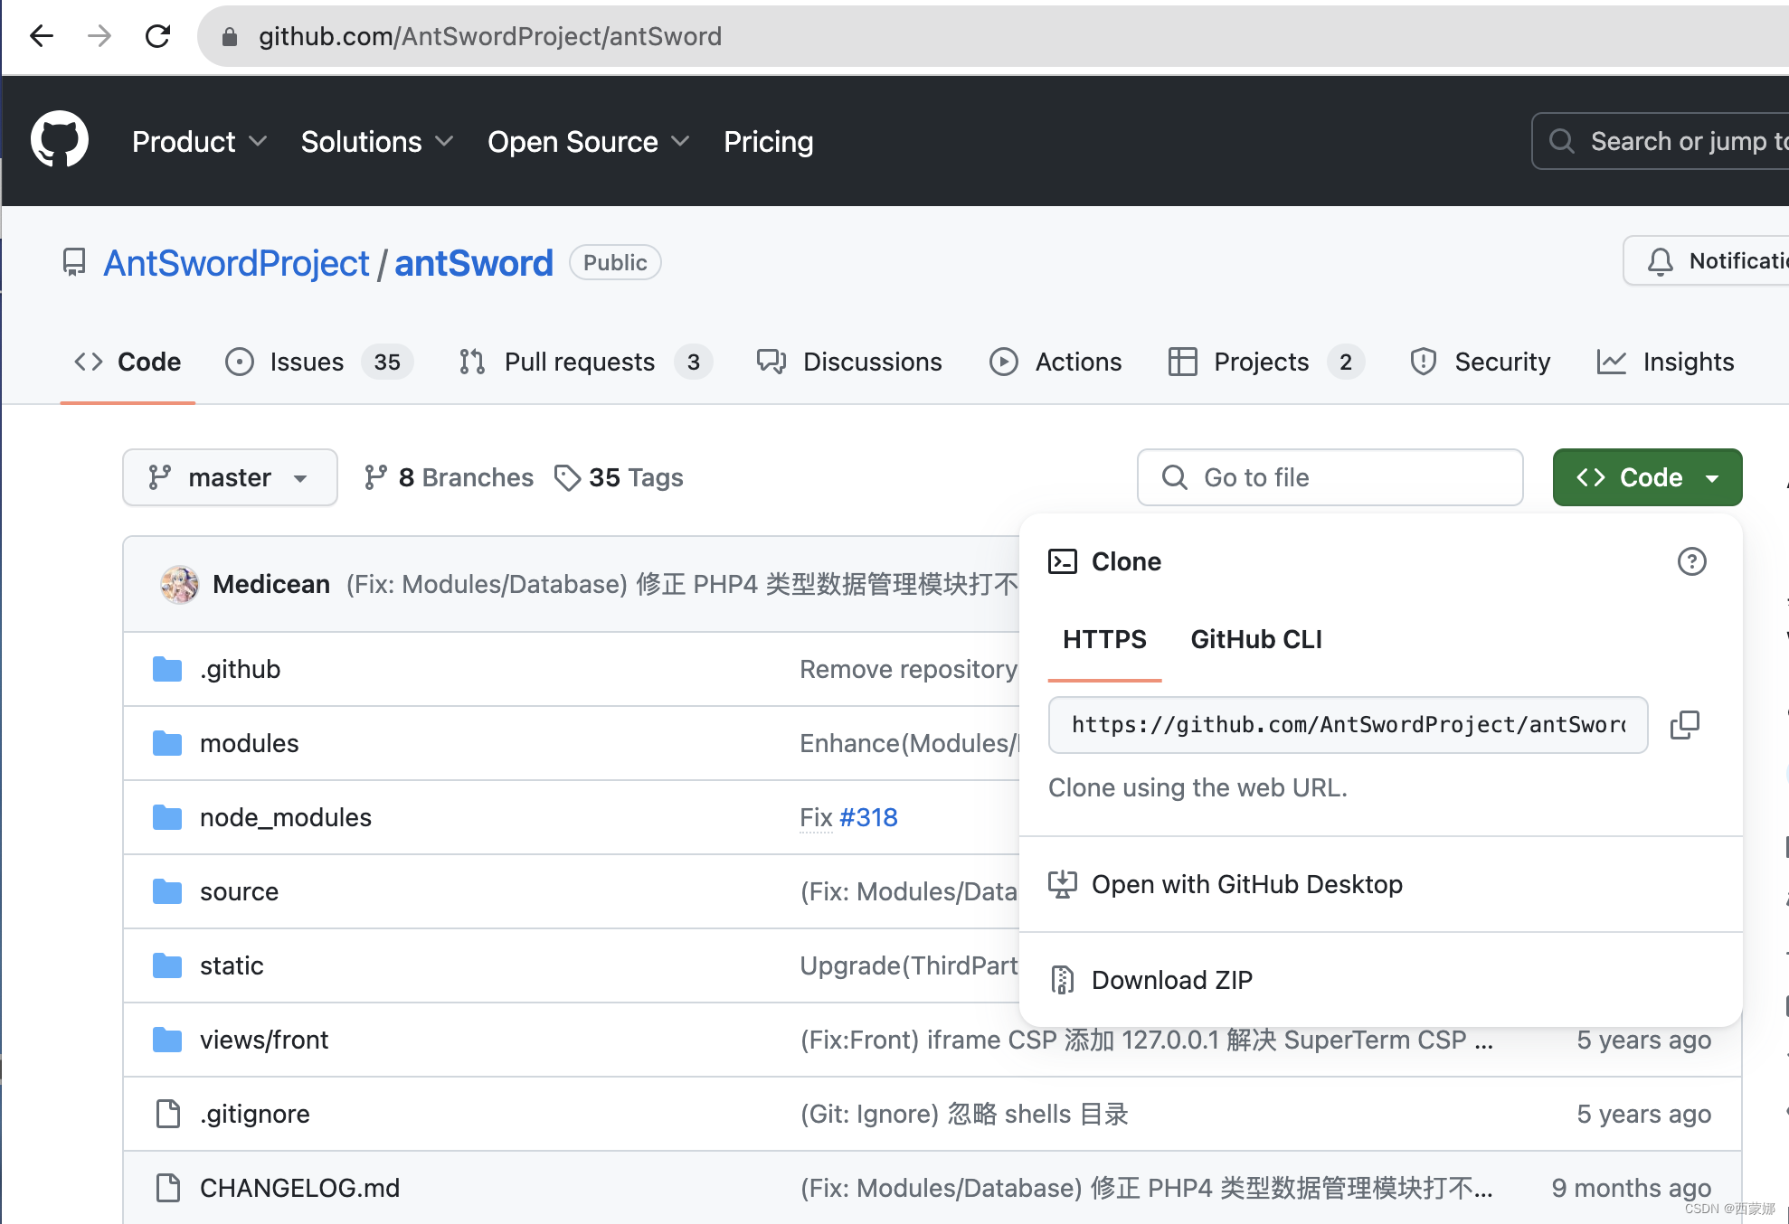Open the .gitignore file name
Screen dimensions: 1789x1224
255,1114
